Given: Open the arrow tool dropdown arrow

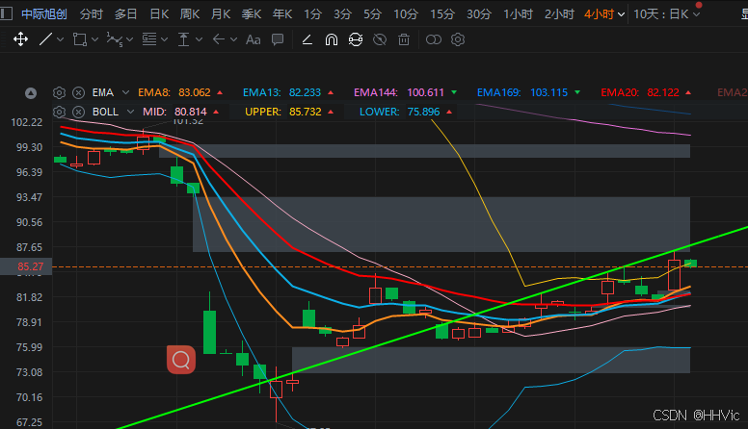Looking at the screenshot, I should [x=233, y=40].
